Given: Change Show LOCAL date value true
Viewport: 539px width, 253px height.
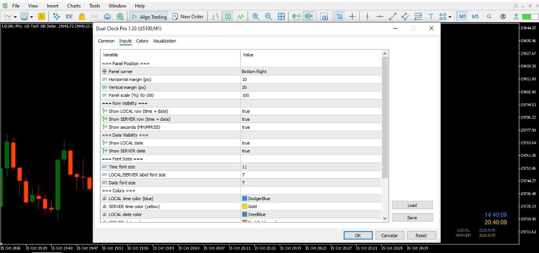Looking at the screenshot, I should pyautogui.click(x=311, y=143).
